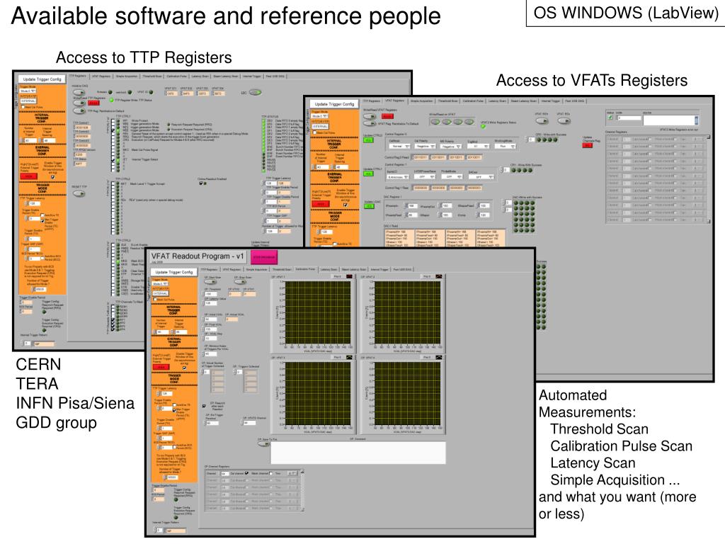Toggle TTP Reg Reinitialize to Default switch
Image resolution: width=725 pixels, height=544 pixels.
79,111
